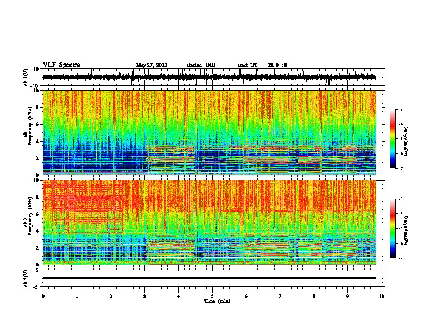This screenshot has width=430, height=332.
Task: Select the "start UT = 23:0 :0" text
Action: tap(262, 65)
